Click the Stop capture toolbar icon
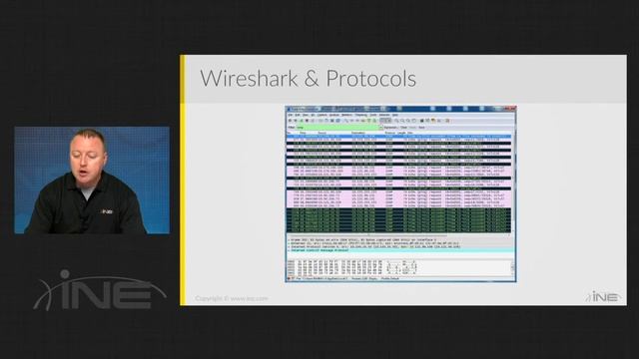 (x=307, y=121)
